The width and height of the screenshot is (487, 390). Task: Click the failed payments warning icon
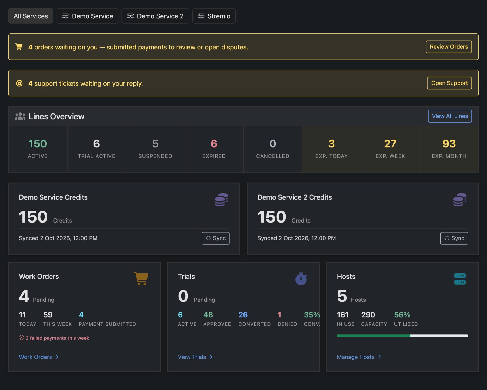(x=21, y=338)
